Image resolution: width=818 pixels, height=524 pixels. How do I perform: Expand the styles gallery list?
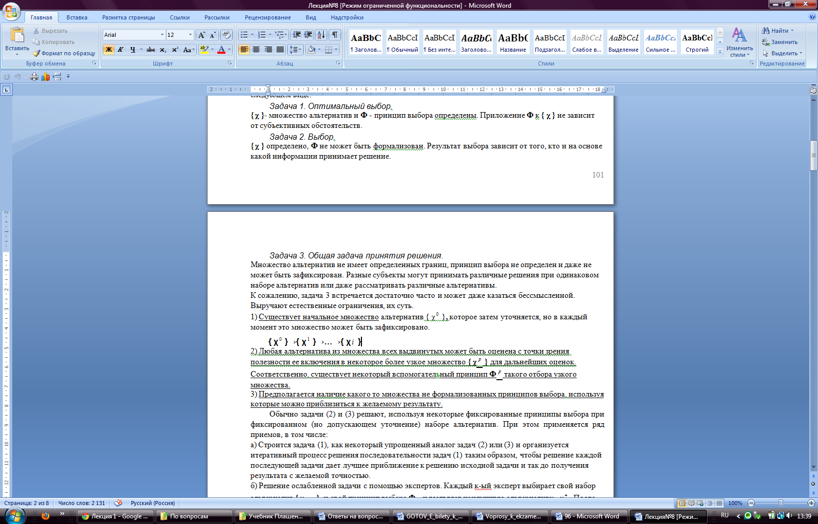pyautogui.click(x=720, y=52)
